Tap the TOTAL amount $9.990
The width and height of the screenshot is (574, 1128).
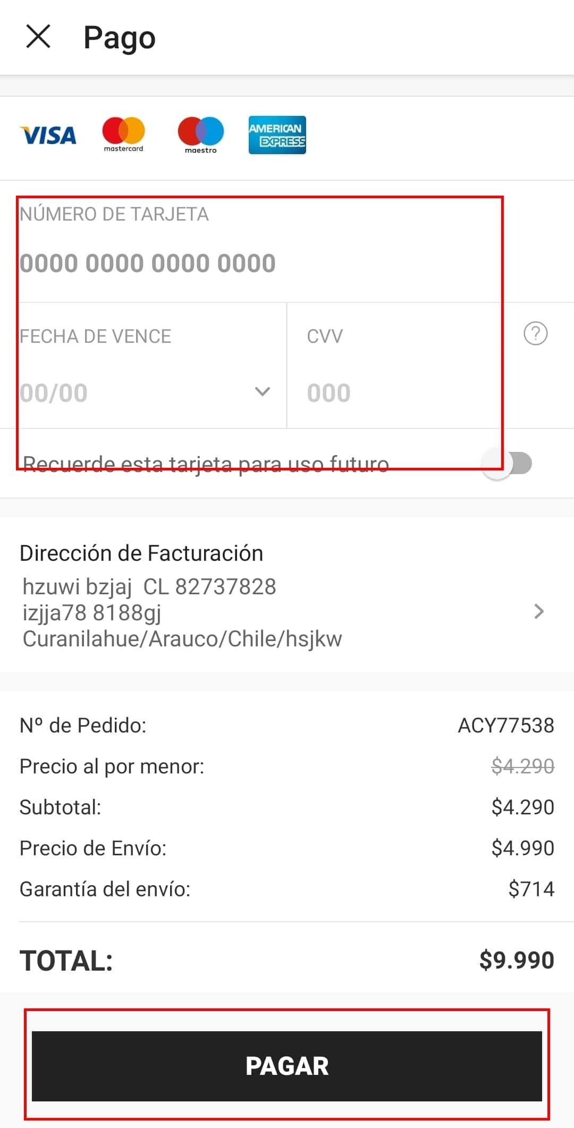(x=516, y=960)
